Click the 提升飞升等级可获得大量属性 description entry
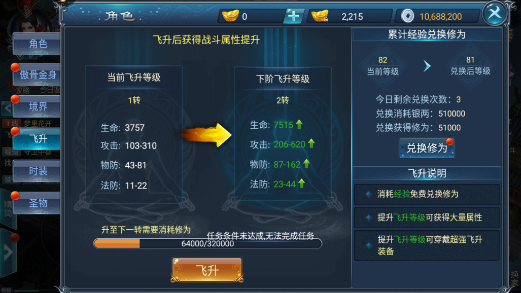The width and height of the screenshot is (521, 293). (x=427, y=217)
